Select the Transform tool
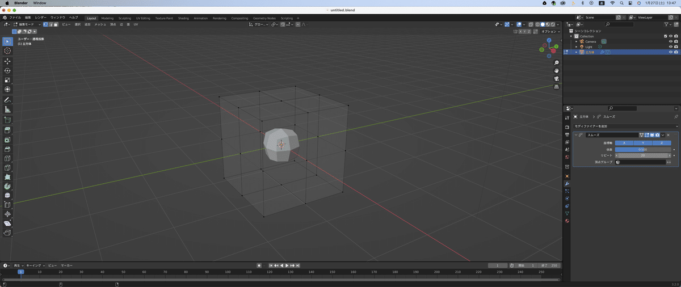The height and width of the screenshot is (287, 681). point(7,90)
